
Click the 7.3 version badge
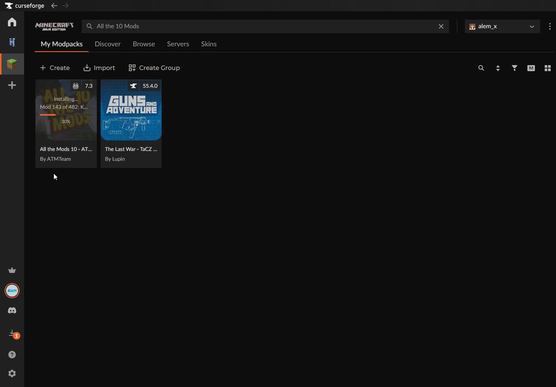tap(89, 86)
